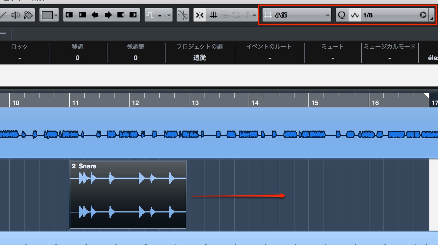Screen dimensions: 438x245
Task: Click Trim End Left nudge button
Action: click(121, 15)
